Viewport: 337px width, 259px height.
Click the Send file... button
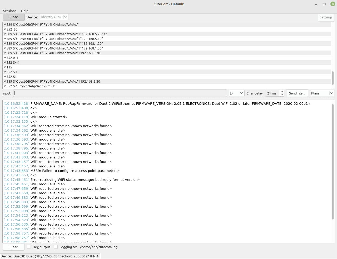297,93
